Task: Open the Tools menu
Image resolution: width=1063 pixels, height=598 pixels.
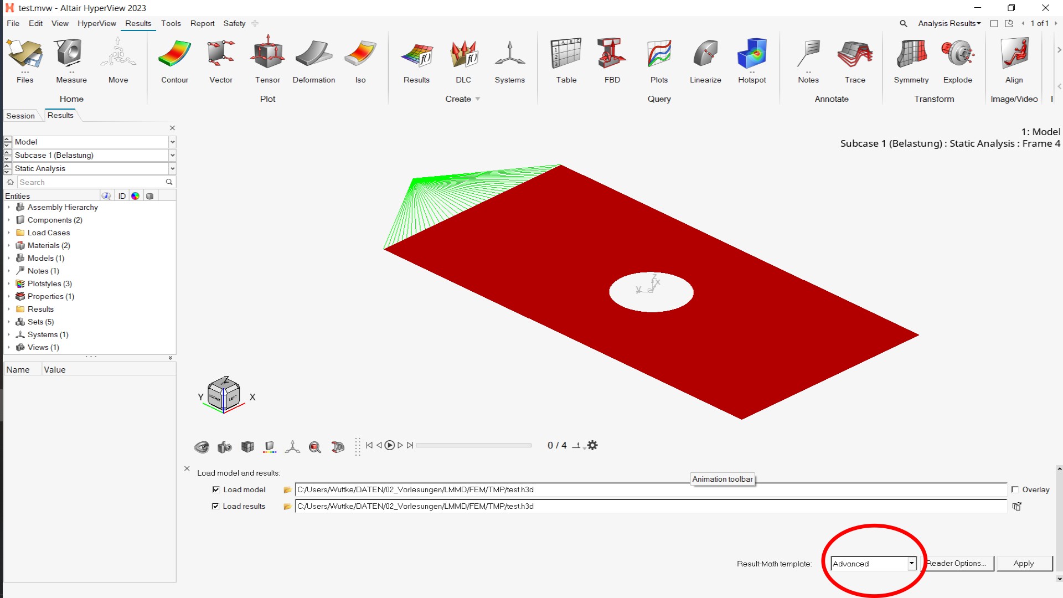Action: (171, 23)
